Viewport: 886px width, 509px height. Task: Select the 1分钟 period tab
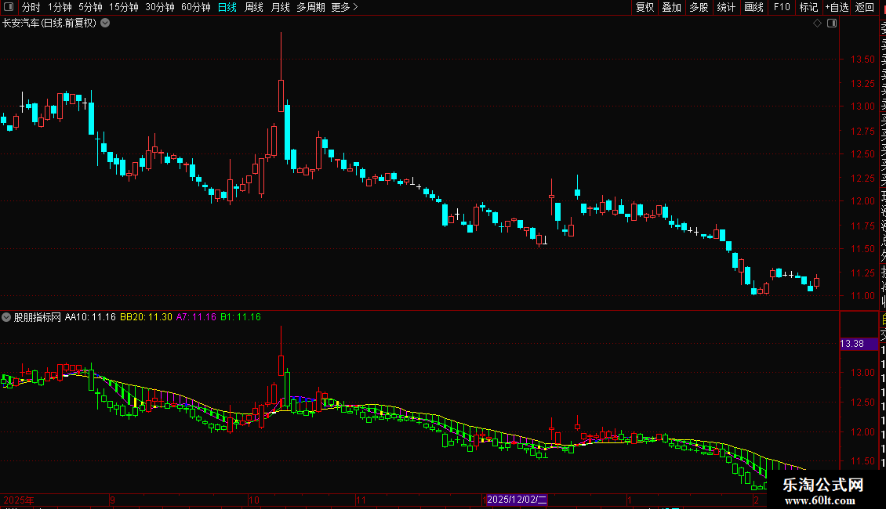click(x=60, y=7)
